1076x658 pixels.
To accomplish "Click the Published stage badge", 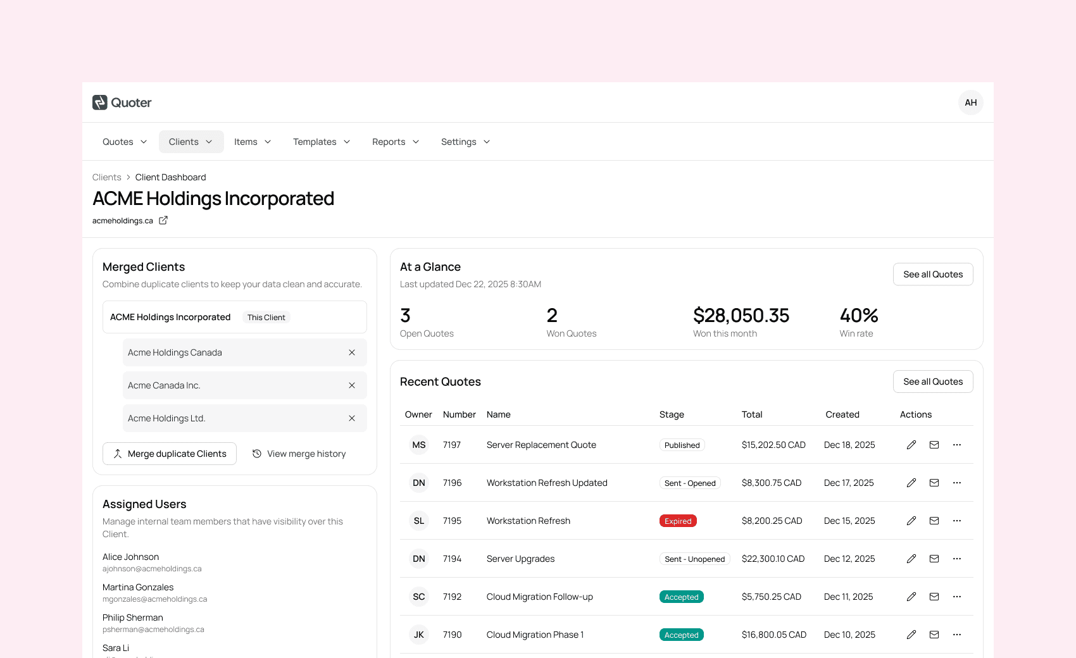I will tap(682, 445).
